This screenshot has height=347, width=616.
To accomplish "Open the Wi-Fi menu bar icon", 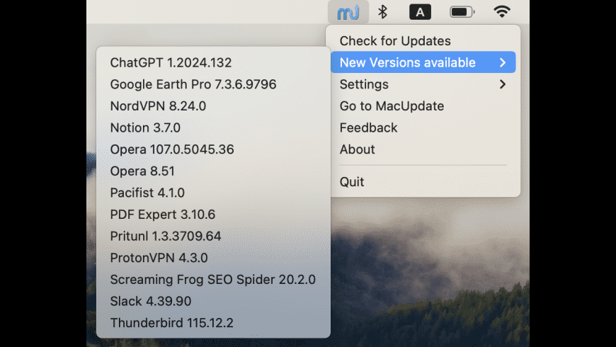I will pos(502,12).
